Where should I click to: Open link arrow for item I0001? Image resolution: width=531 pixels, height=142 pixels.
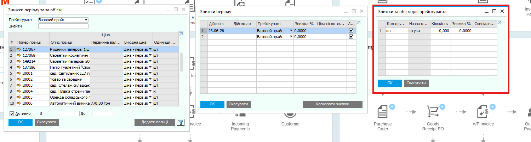click(x=19, y=73)
